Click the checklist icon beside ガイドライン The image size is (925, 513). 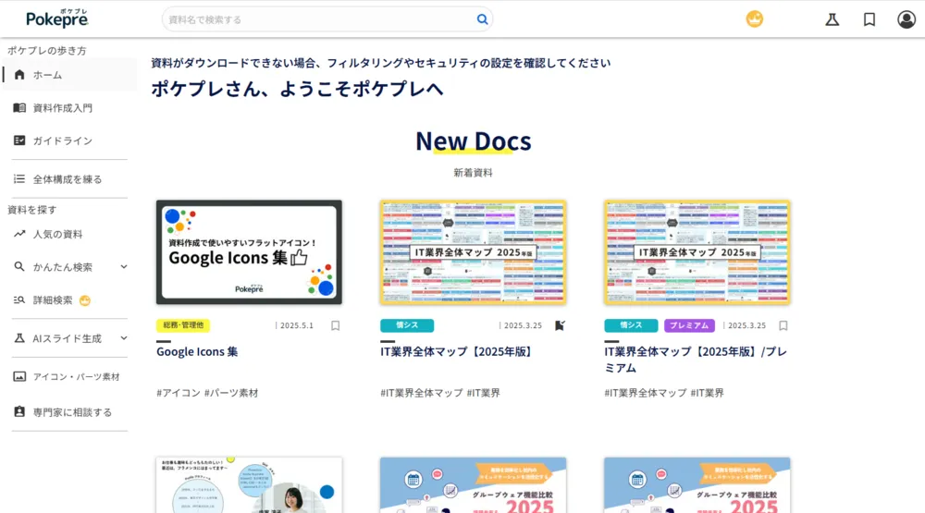click(19, 140)
